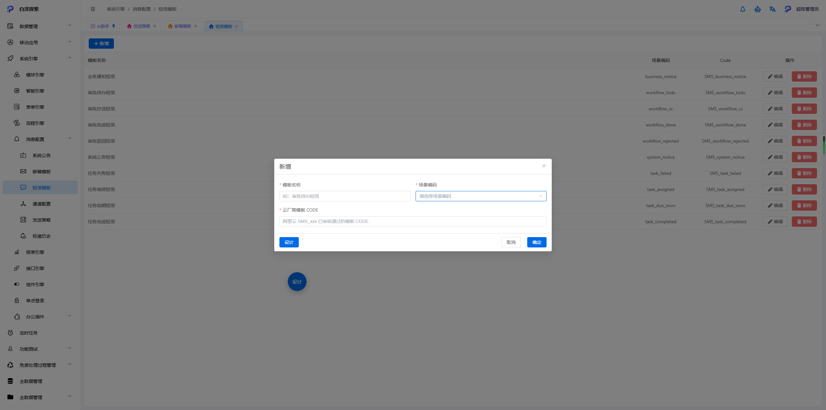Click the 模块引擎 sidebar icon
The width and height of the screenshot is (826, 410).
pyautogui.click(x=17, y=75)
